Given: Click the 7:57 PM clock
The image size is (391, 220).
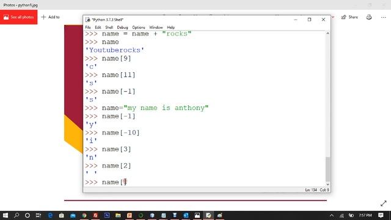Looking at the screenshot, I should (x=365, y=215).
